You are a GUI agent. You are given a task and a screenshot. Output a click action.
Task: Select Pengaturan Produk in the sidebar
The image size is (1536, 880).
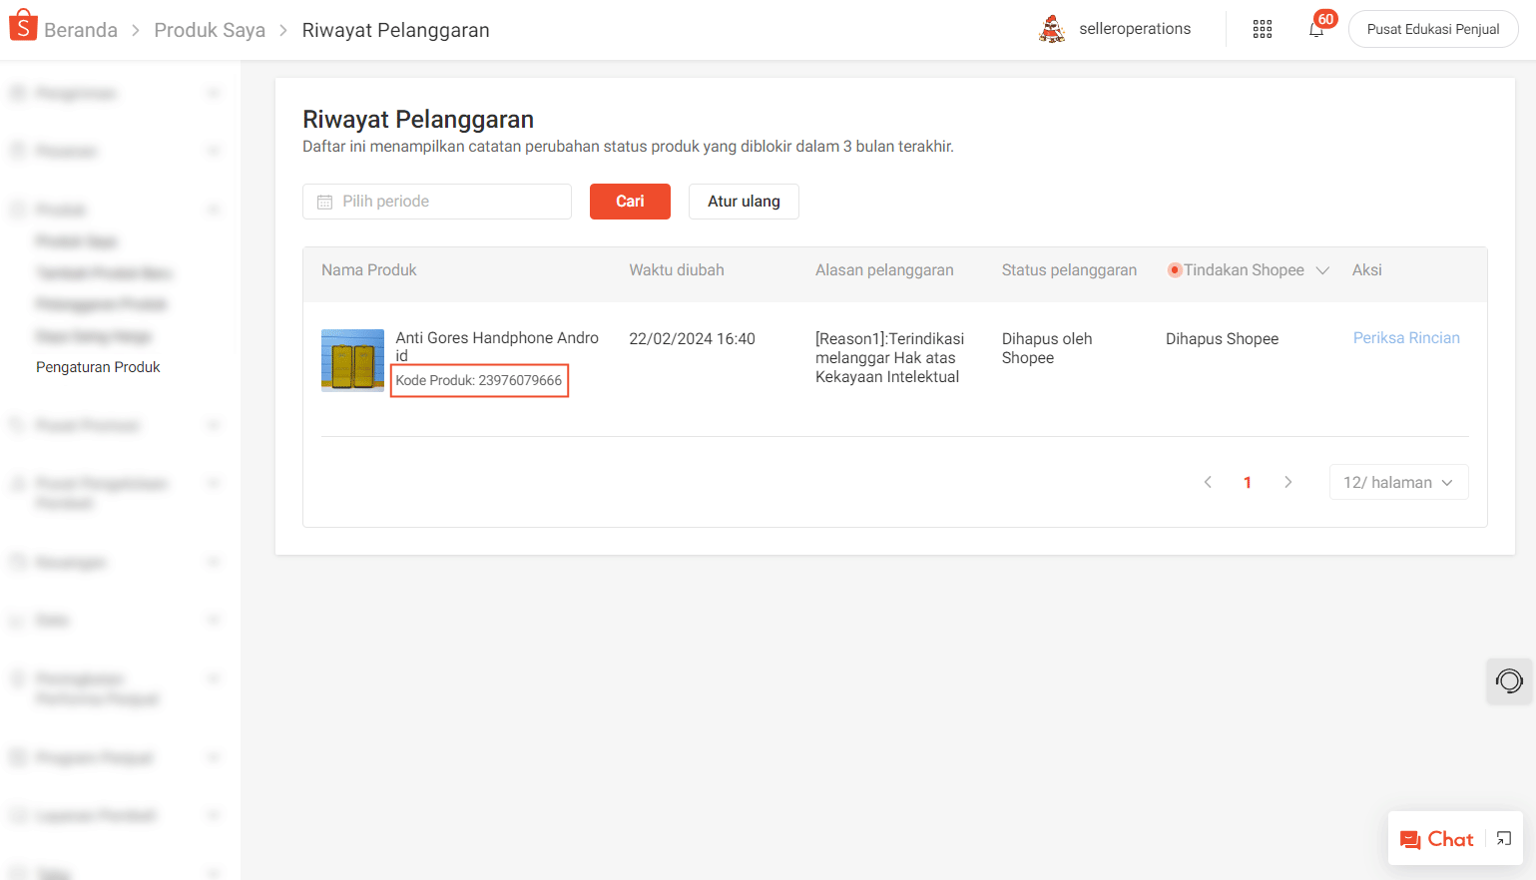98,366
